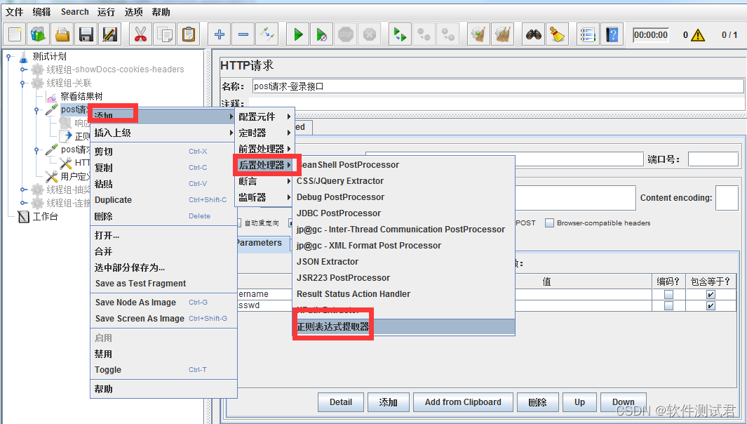Open the 运行 menu
The height and width of the screenshot is (424, 747).
click(106, 12)
